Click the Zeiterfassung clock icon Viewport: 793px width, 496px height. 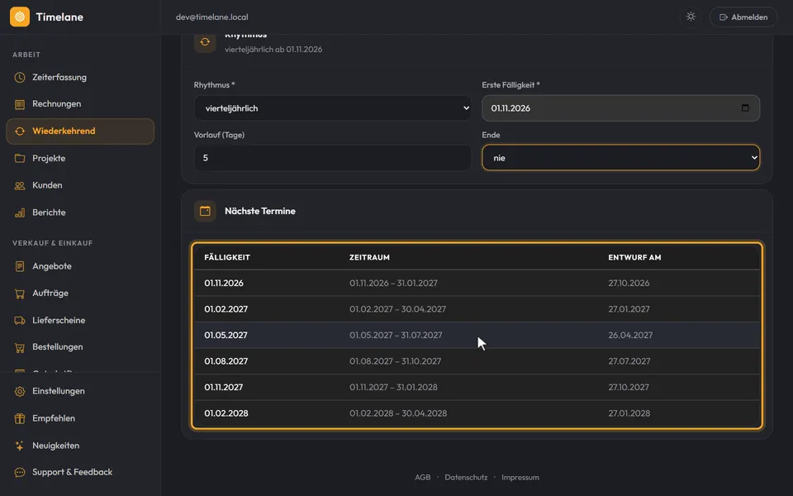click(x=20, y=78)
